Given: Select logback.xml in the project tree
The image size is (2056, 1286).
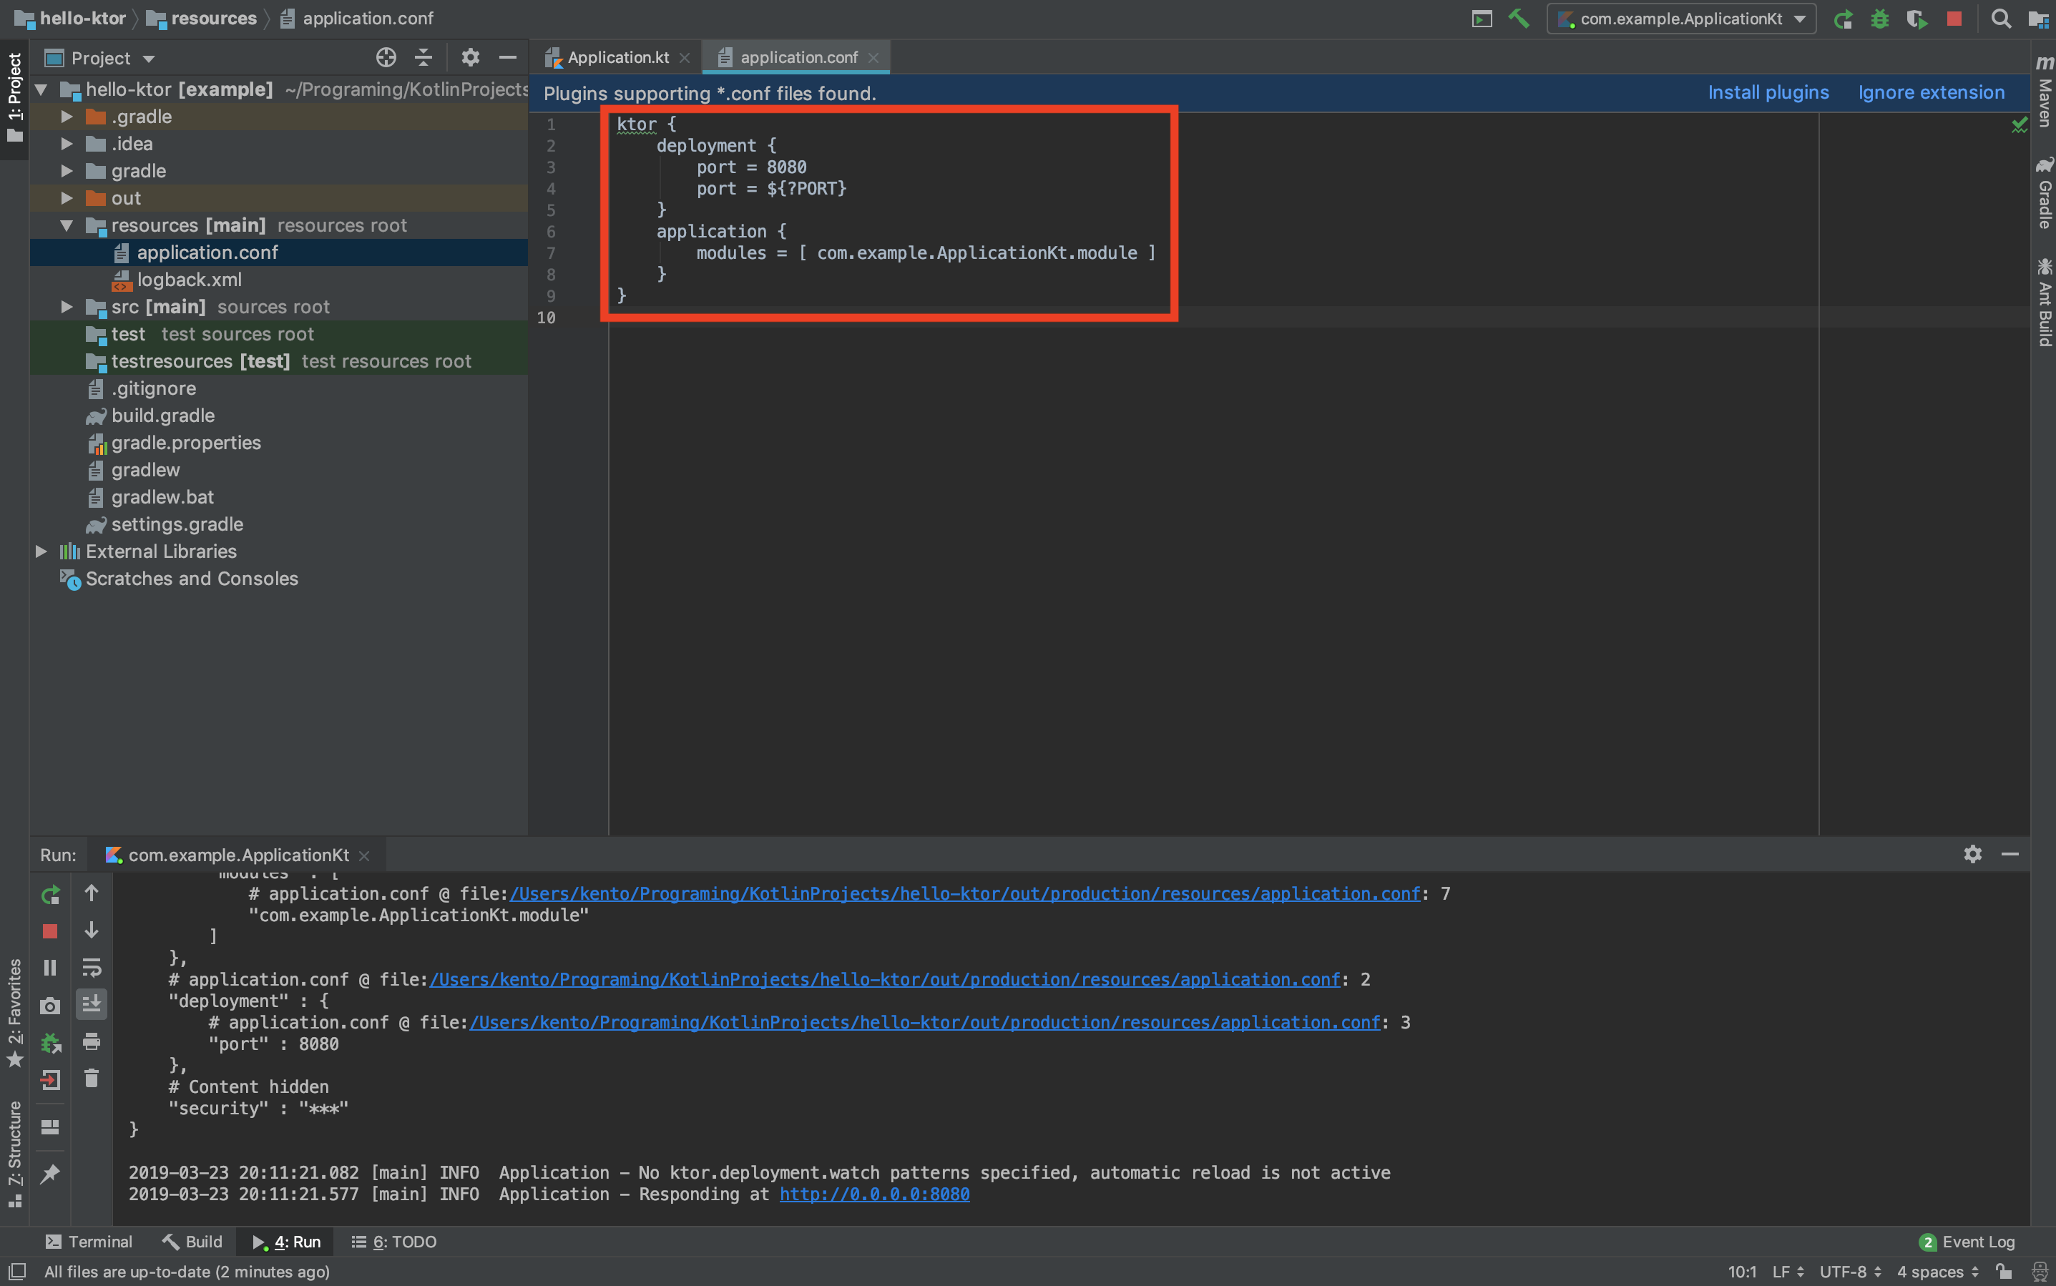Looking at the screenshot, I should point(189,280).
